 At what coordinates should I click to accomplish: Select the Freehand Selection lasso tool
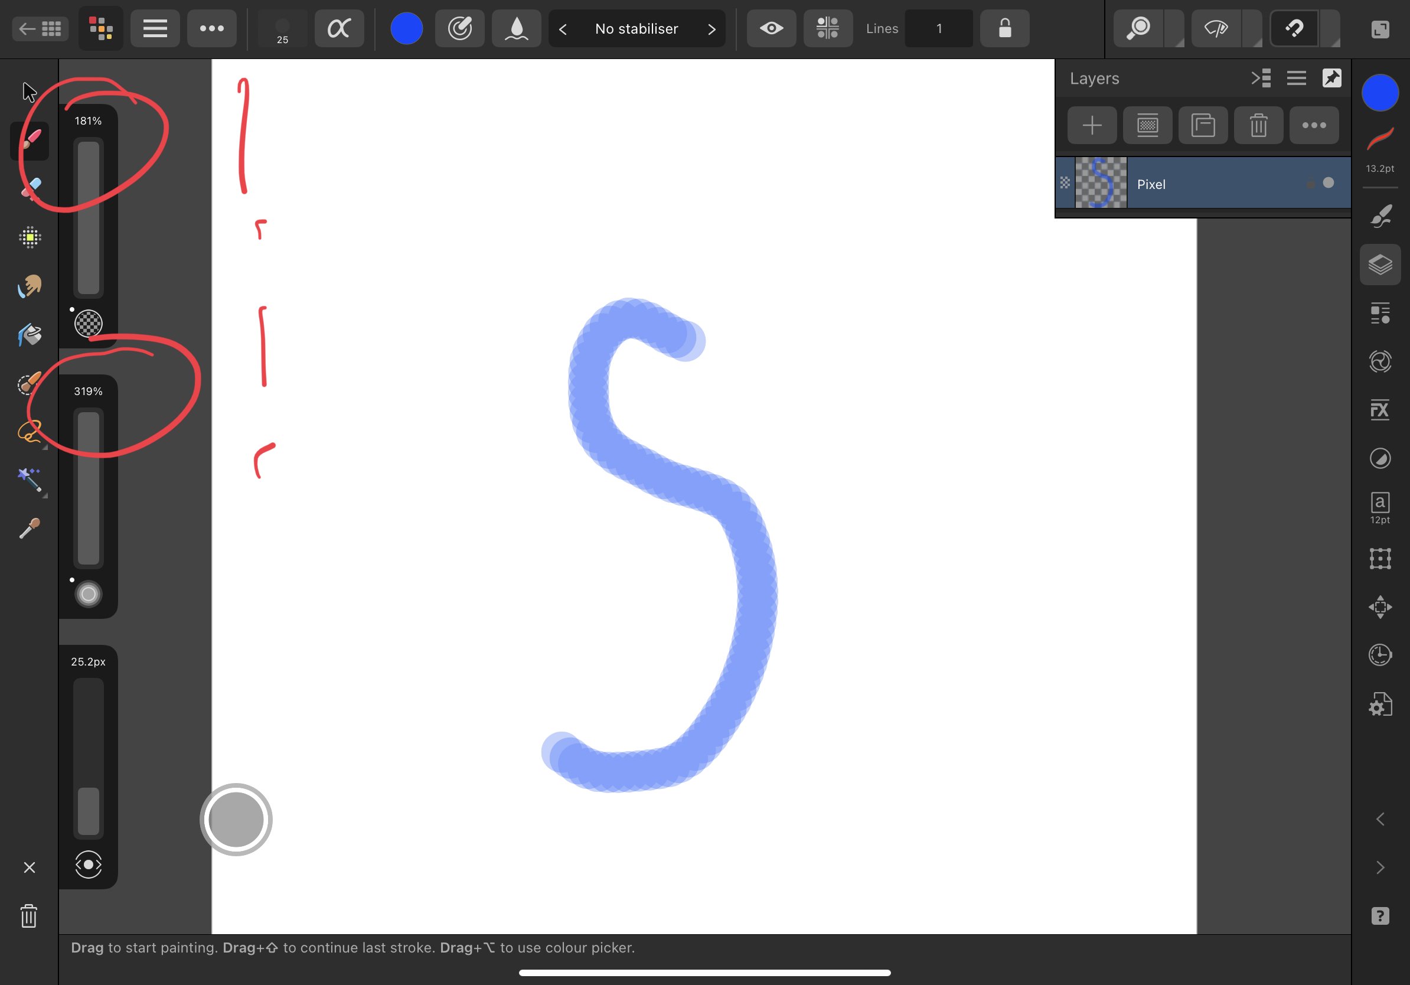coord(30,432)
